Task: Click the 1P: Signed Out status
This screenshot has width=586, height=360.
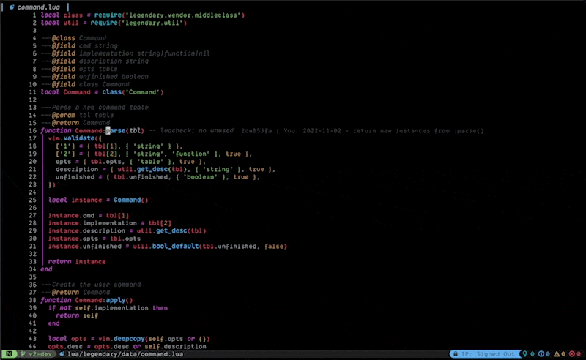Action: tap(487, 354)
